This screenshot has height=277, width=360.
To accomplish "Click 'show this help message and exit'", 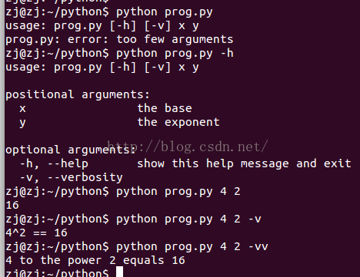I will [244, 163].
